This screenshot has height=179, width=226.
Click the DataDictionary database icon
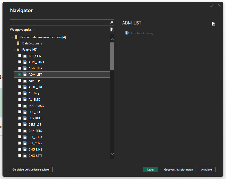pyautogui.click(x=18, y=43)
